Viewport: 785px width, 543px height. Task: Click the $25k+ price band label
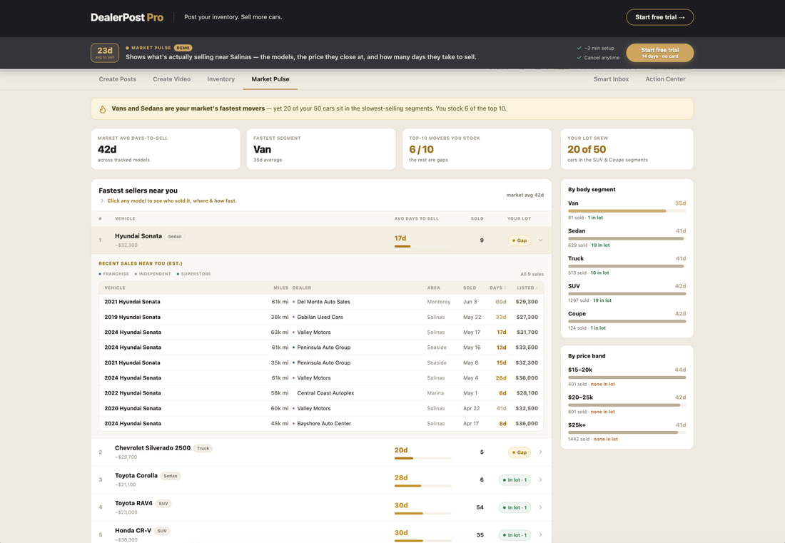(x=577, y=425)
